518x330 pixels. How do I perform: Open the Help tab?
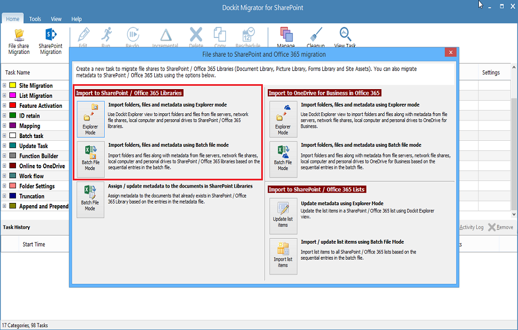(77, 19)
